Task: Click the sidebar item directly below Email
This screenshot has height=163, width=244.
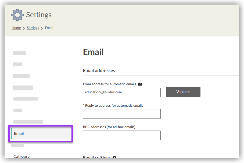Action: coord(17,145)
